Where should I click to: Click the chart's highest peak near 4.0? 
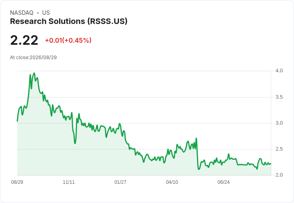click(x=34, y=73)
